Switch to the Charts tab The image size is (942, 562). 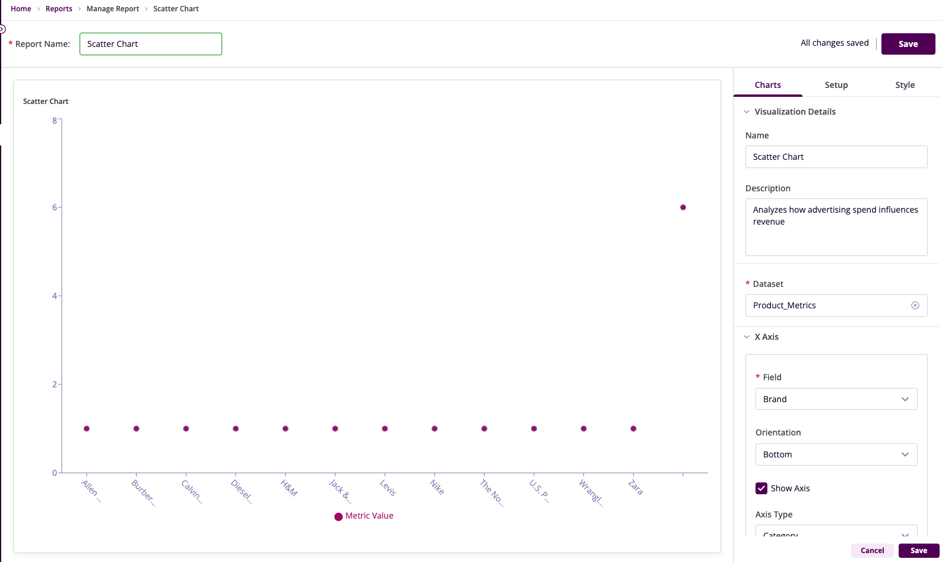[768, 85]
